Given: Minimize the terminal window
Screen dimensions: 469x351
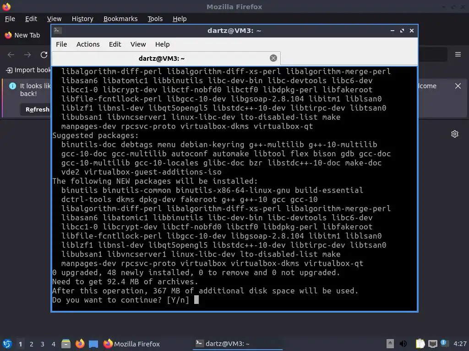Looking at the screenshot, I should 393,31.
